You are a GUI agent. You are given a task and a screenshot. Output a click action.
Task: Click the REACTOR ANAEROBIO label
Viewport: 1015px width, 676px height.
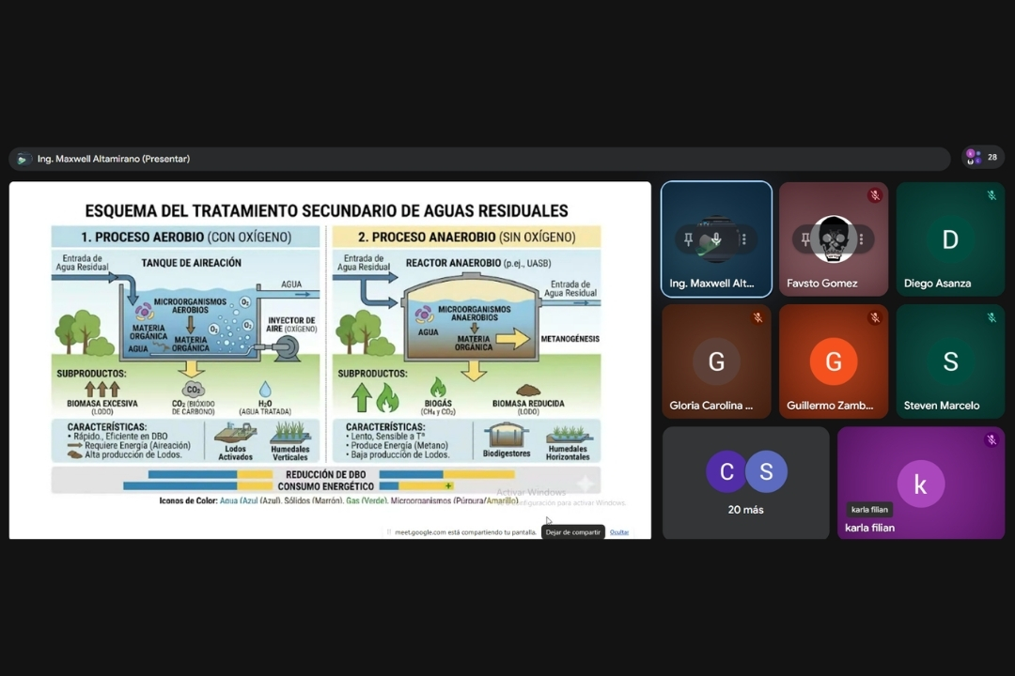click(x=477, y=263)
